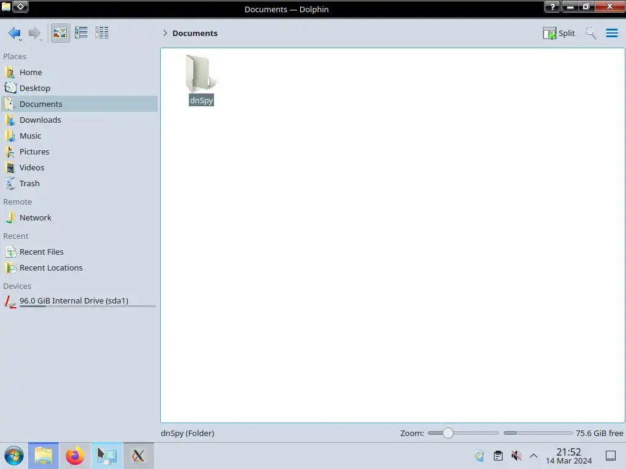Open Recent Files entry
Screen dimensions: 626x469
pyautogui.click(x=79, y=252)
